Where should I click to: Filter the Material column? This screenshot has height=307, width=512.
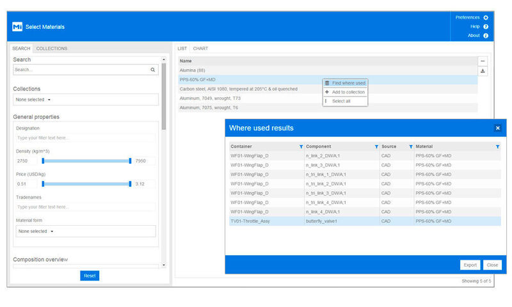point(497,146)
